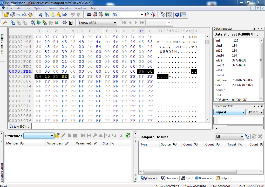Viewport: 265px width, 187px height.
Task: Click the hammer tool icon
Action: coord(5,23)
